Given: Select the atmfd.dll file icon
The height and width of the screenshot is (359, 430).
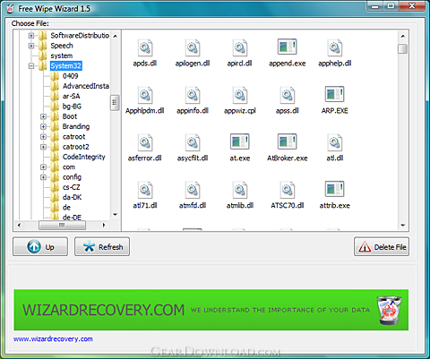Looking at the screenshot, I should (193, 190).
